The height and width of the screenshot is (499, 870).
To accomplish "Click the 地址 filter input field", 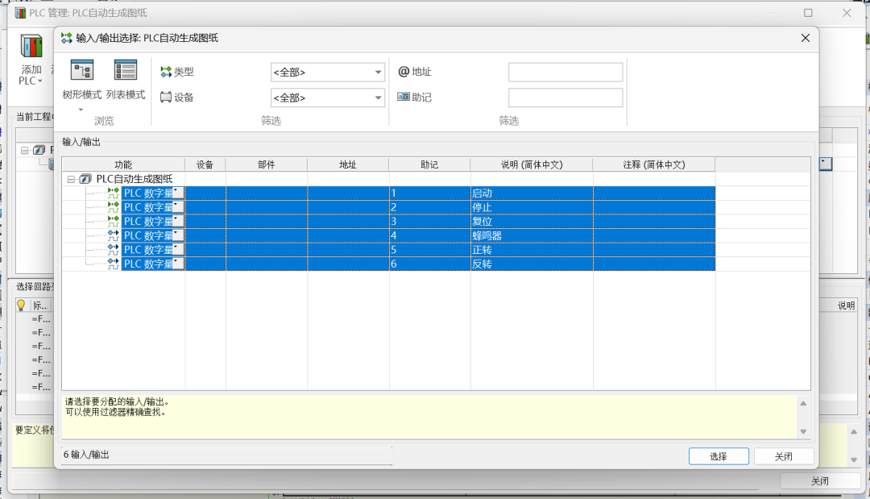I will (x=565, y=73).
